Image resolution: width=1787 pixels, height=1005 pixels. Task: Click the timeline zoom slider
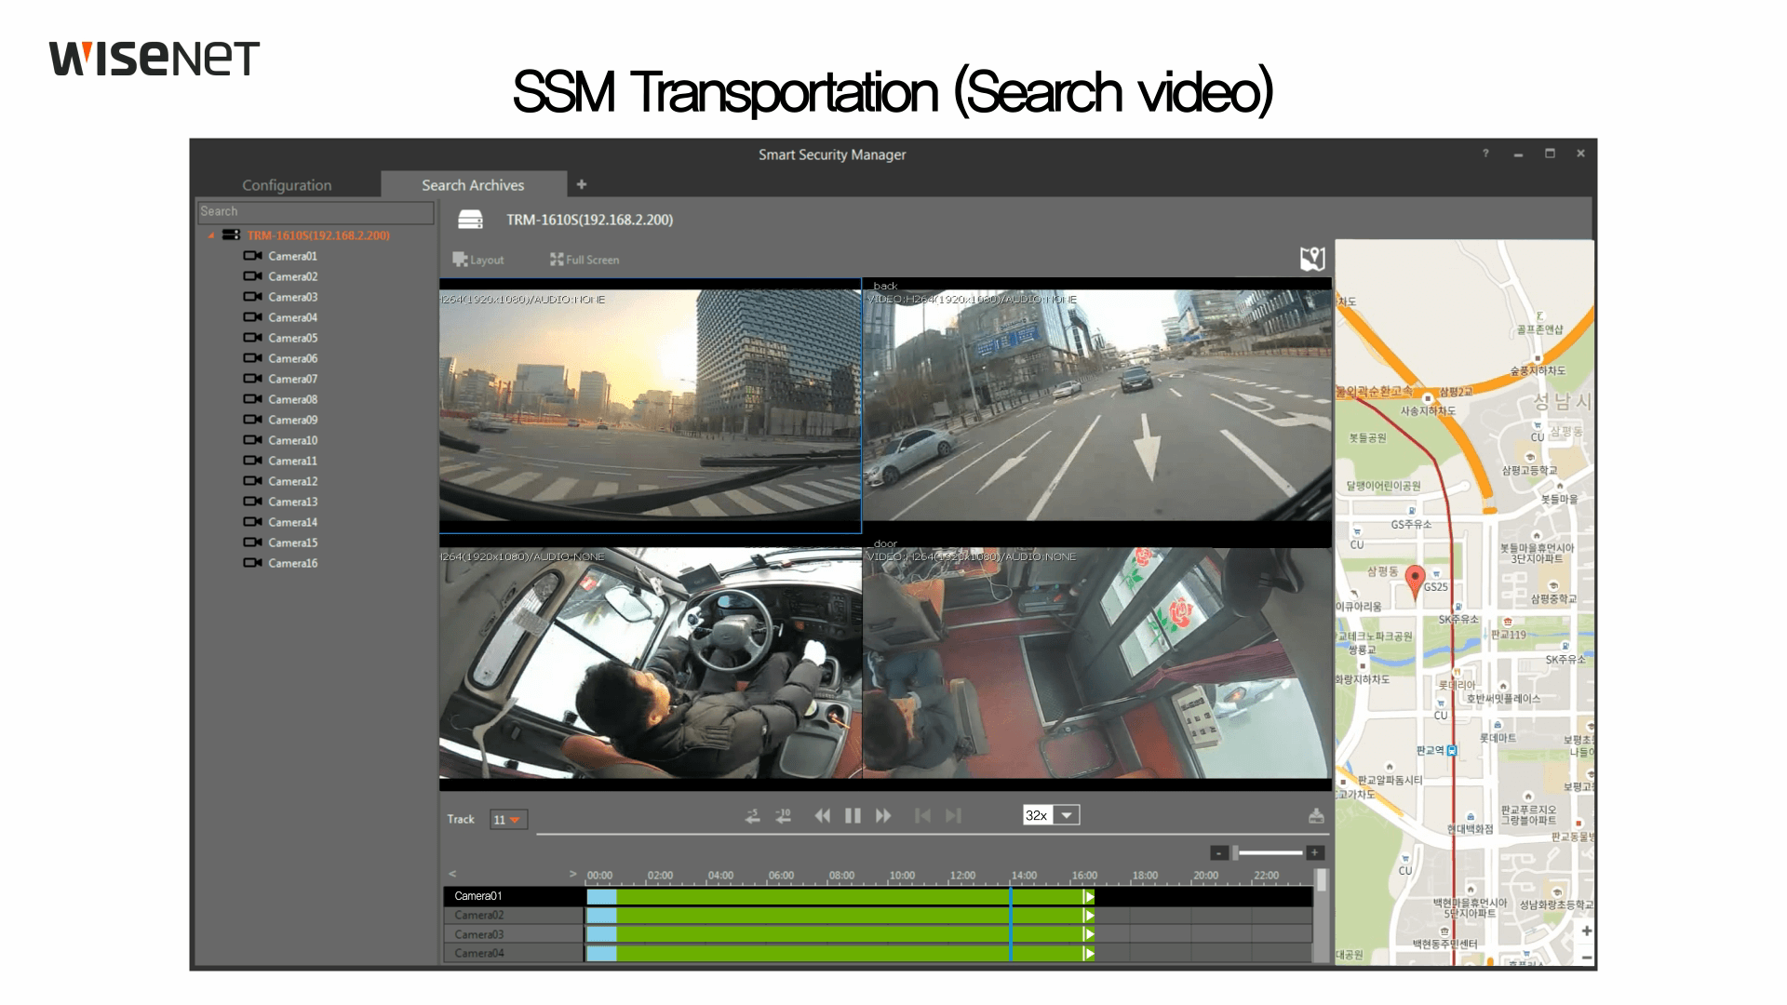[1267, 852]
